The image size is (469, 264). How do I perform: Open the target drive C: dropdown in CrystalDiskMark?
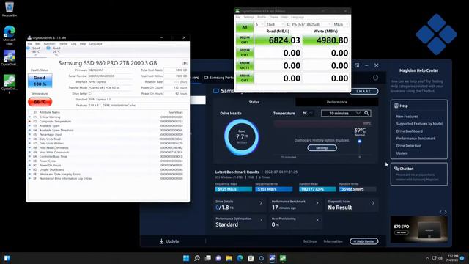(x=309, y=24)
